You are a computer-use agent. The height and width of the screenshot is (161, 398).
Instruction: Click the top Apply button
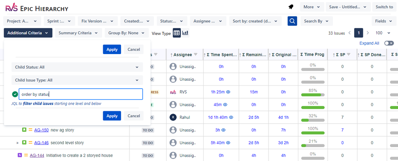[x=112, y=49]
